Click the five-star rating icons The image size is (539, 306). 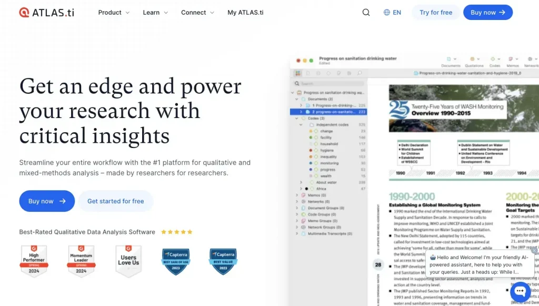tap(177, 232)
